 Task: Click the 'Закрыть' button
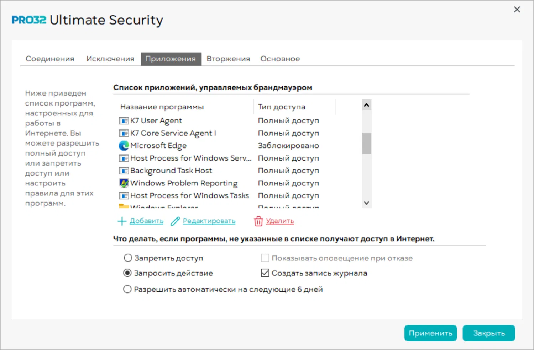click(x=488, y=333)
